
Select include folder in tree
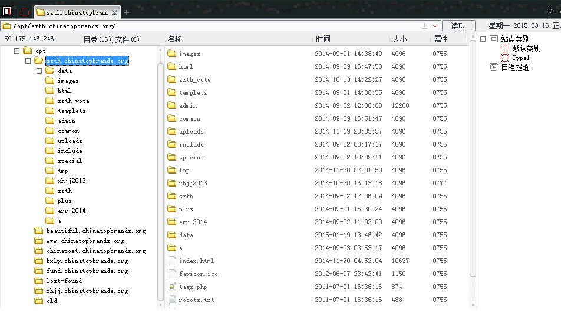pos(70,151)
